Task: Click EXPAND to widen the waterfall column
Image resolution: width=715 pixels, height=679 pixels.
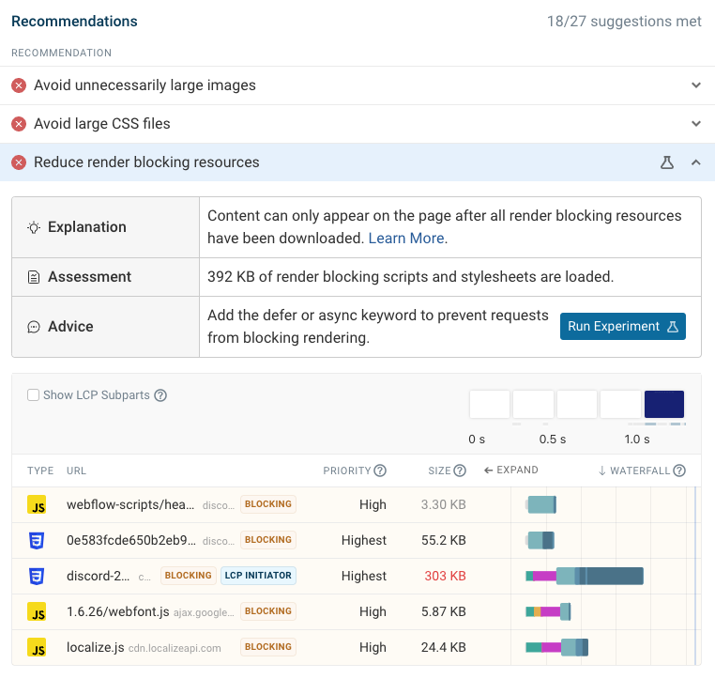Action: (x=510, y=470)
